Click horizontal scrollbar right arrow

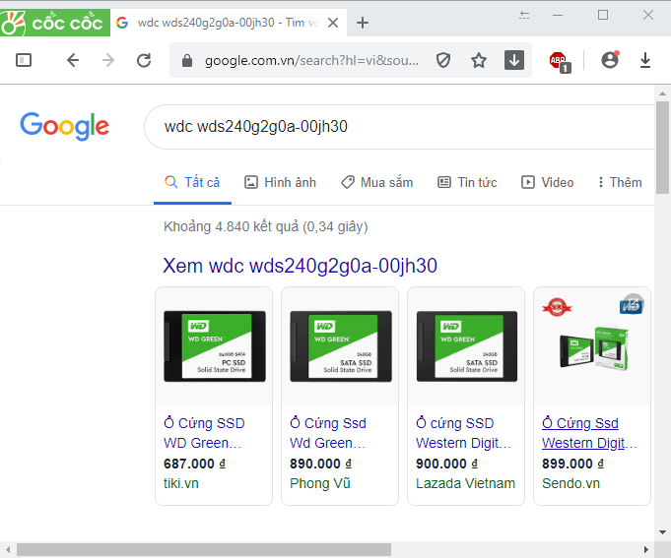[x=646, y=549]
